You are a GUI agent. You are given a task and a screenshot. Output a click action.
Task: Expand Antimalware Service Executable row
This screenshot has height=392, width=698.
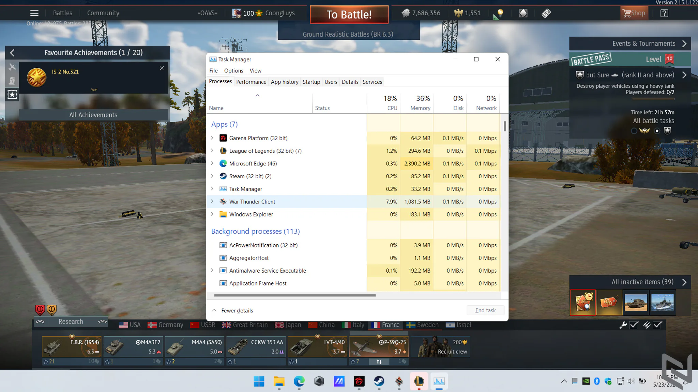coord(212,270)
